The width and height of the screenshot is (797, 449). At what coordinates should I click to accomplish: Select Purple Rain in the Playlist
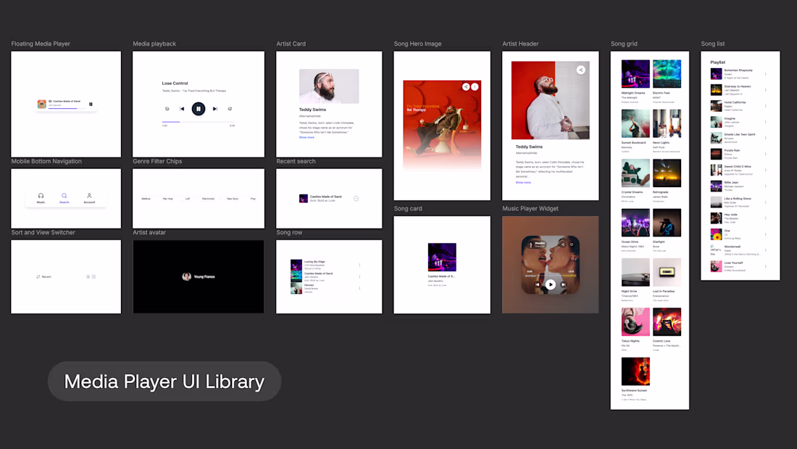[x=740, y=155]
